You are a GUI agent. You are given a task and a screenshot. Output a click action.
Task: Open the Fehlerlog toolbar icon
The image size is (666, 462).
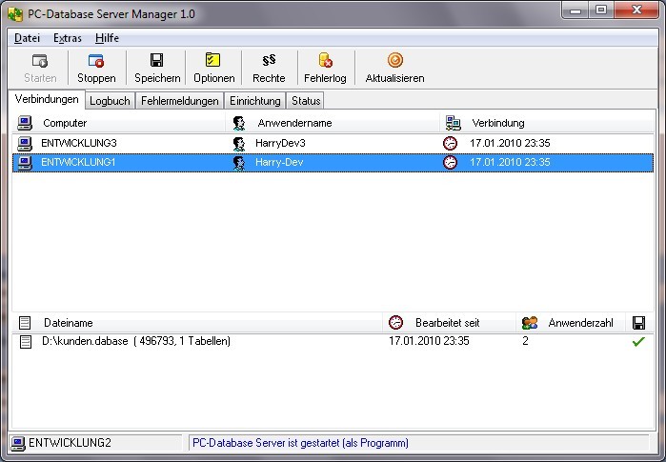325,61
